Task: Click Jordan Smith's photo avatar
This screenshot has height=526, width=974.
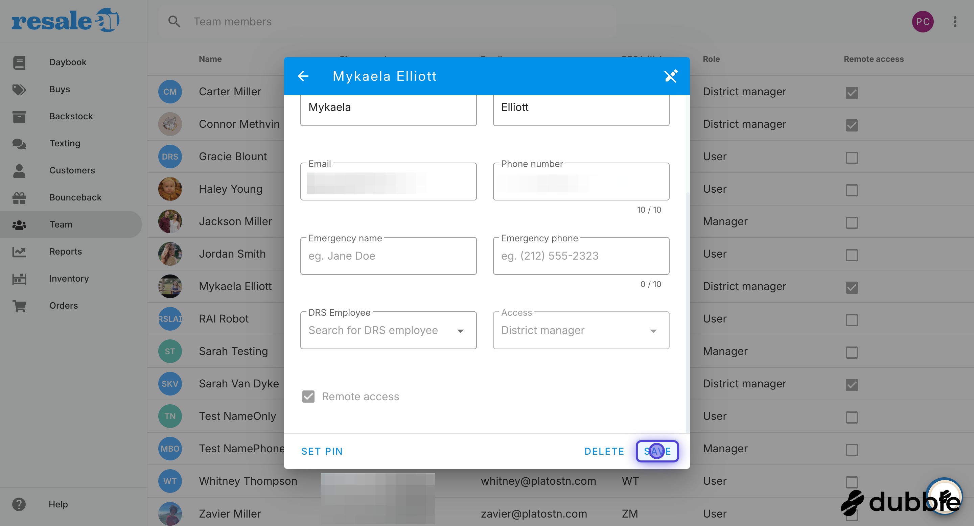Action: pyautogui.click(x=170, y=254)
